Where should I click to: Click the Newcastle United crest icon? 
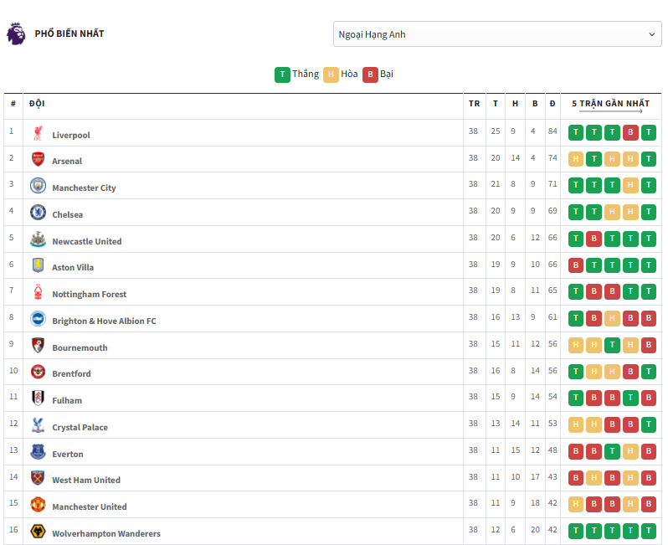[x=38, y=239]
